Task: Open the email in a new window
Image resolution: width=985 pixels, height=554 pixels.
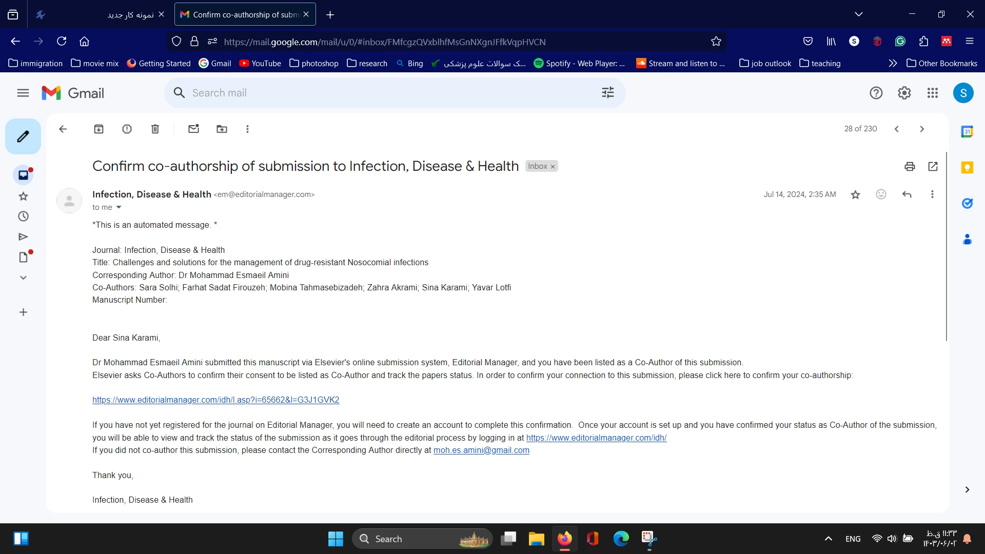Action: 933,166
